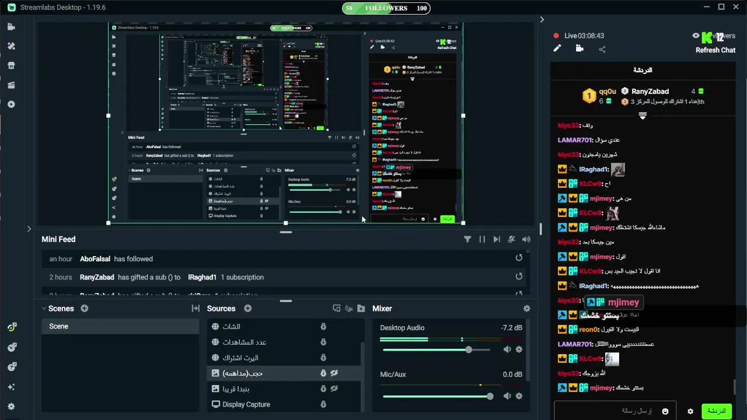Click the camera icon under Live timer
Screen dimensions: 747x420
coord(580,48)
